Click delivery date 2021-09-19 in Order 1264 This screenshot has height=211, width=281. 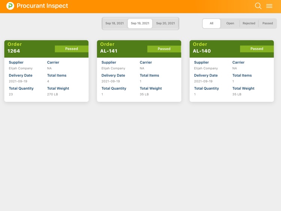click(18, 81)
